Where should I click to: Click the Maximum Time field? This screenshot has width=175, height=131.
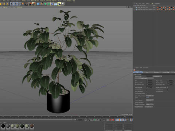coord(170,83)
